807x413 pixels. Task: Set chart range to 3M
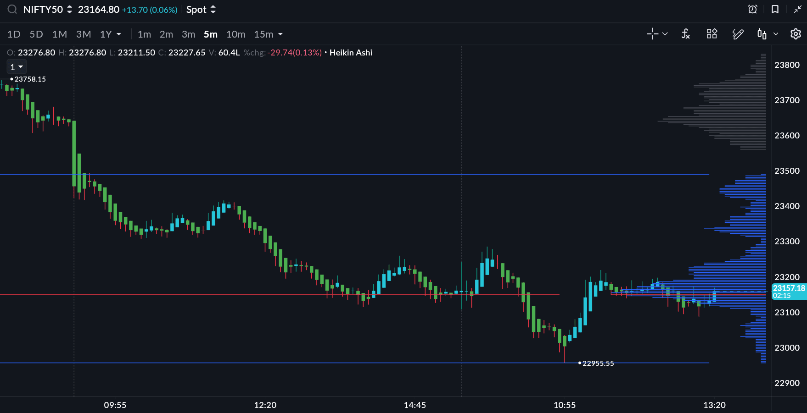point(84,34)
